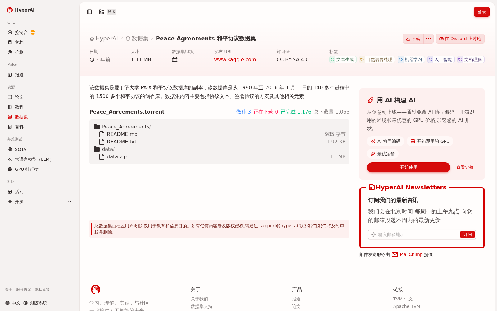Select the 文档理解 tag

tap(470, 59)
